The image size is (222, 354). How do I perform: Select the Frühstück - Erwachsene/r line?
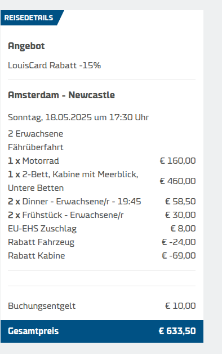pos(66,215)
